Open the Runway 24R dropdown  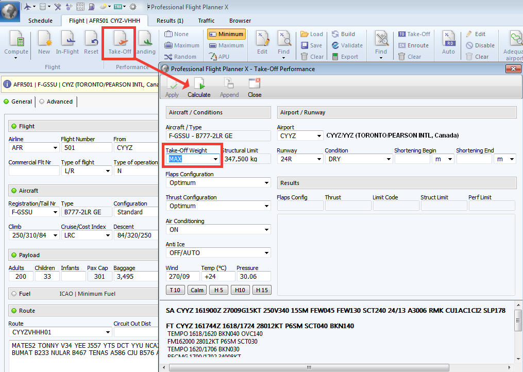[319, 159]
